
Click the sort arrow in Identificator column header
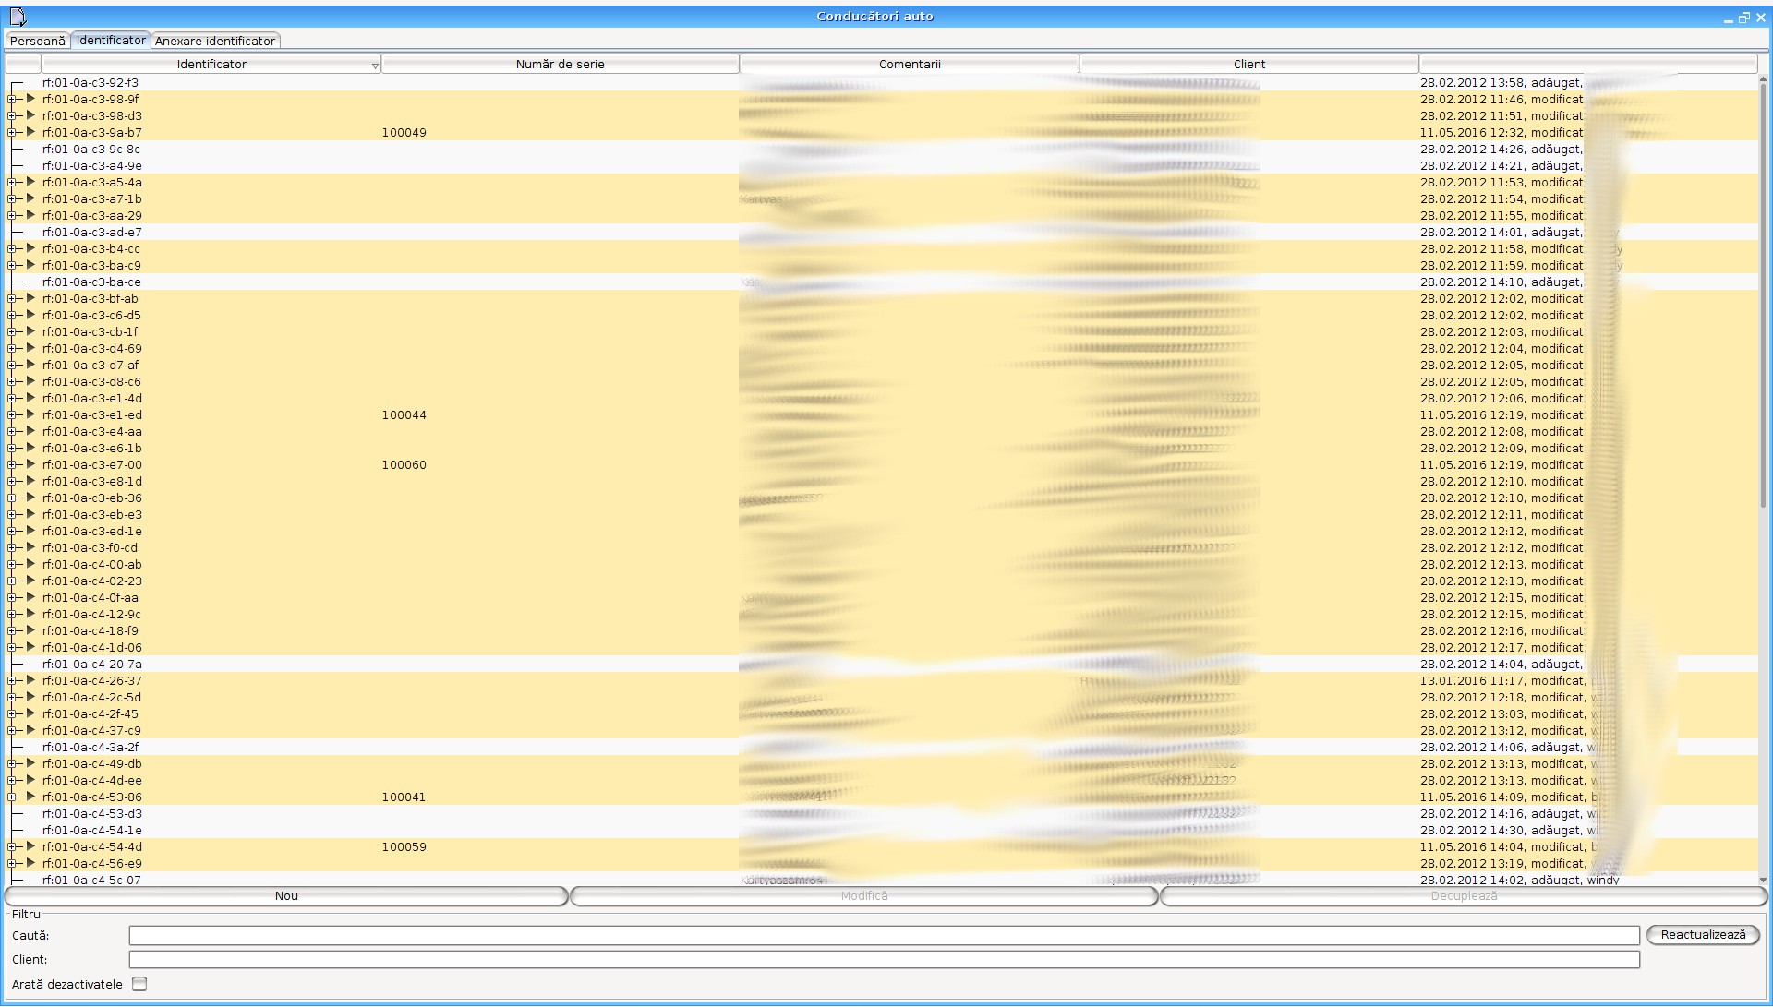[x=374, y=66]
